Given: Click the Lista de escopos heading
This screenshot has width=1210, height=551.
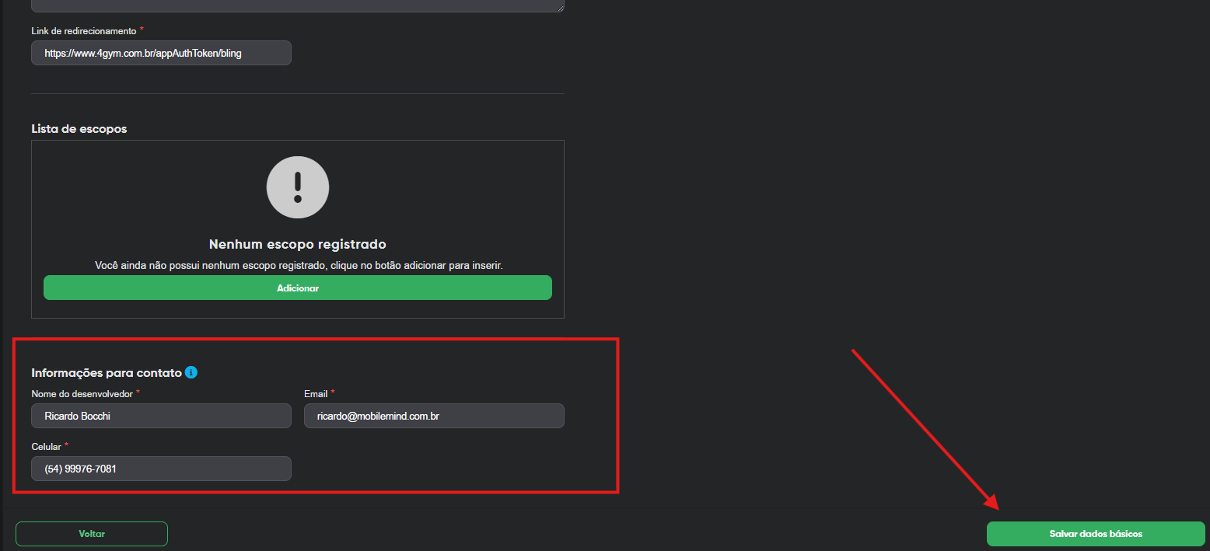Looking at the screenshot, I should (x=79, y=128).
